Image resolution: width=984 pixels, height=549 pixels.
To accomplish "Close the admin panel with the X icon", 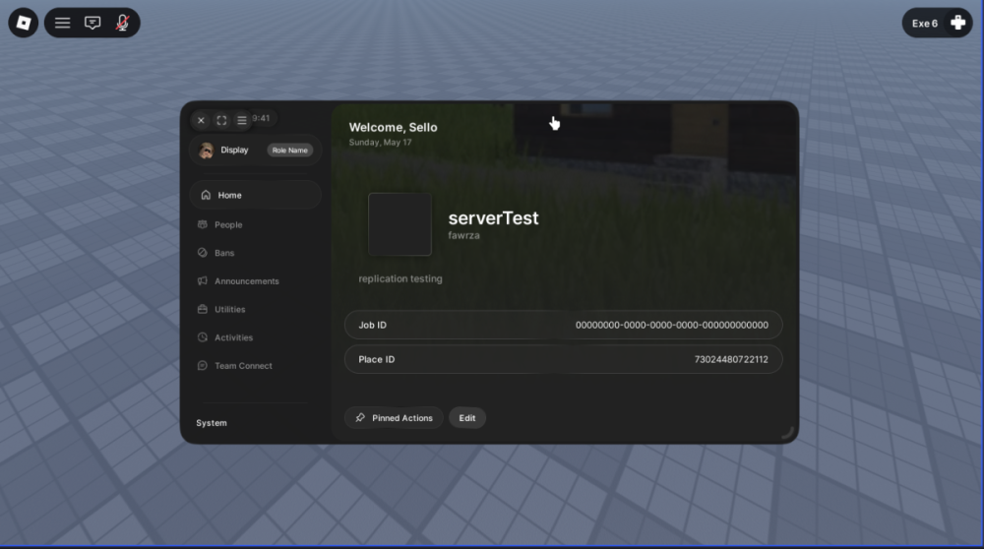I will (201, 120).
